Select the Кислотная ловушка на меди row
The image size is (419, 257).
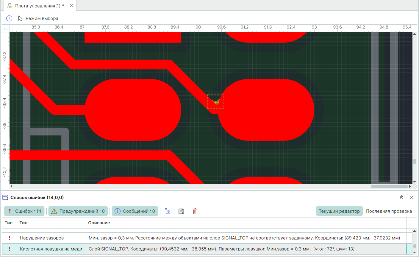[x=51, y=249]
